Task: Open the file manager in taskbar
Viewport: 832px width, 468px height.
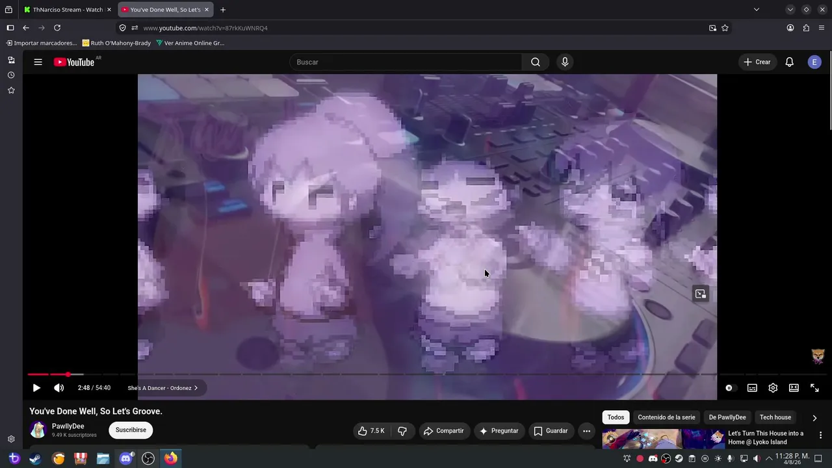Action: (103, 458)
